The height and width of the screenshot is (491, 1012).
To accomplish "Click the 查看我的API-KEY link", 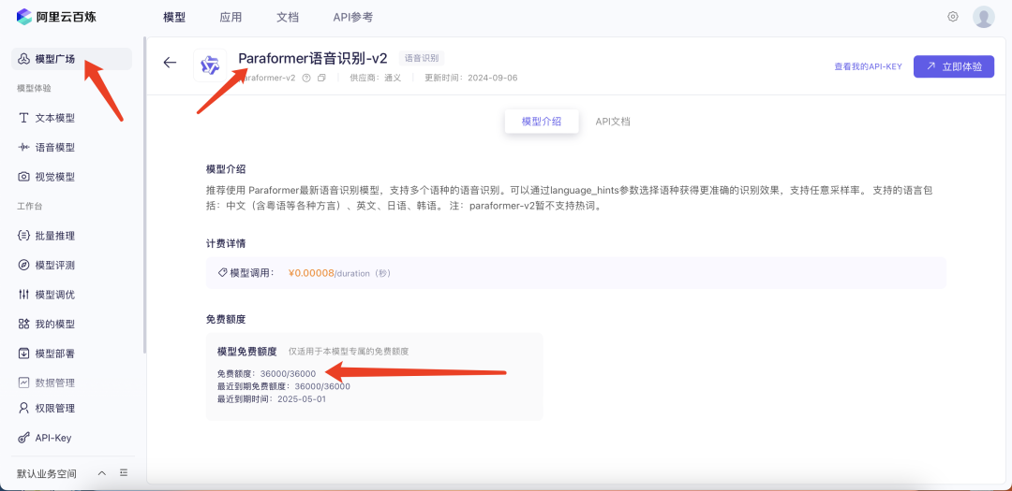I will tap(868, 66).
